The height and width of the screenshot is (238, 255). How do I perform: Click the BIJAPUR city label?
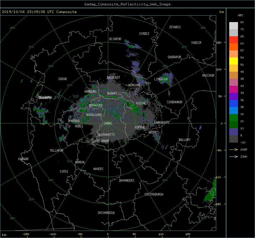click(x=115, y=39)
